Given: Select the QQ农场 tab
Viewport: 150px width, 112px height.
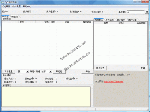Looking at the screenshot, I should click(x=5, y=17).
